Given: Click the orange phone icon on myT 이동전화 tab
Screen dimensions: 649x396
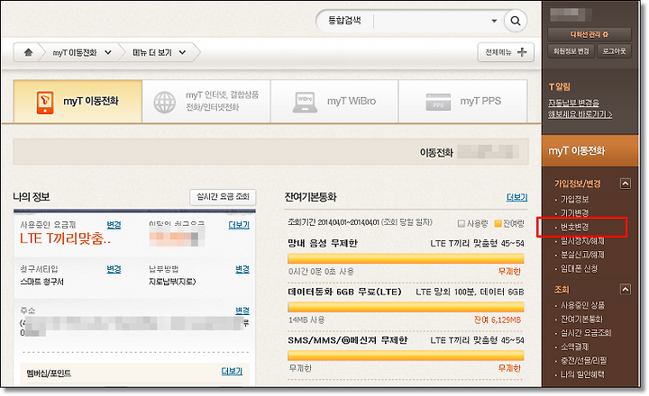Looking at the screenshot, I should click(45, 102).
